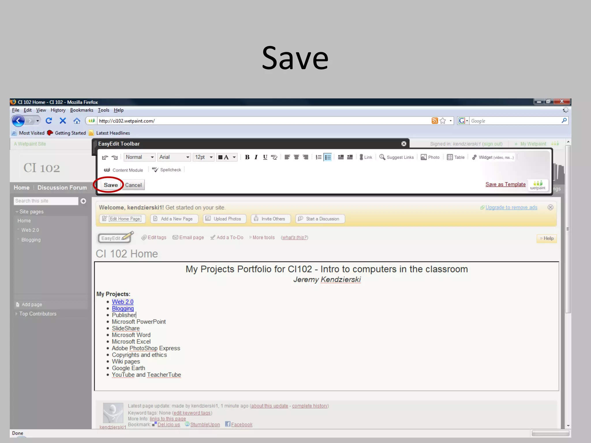Open the 12pt font size dropdown

click(x=204, y=157)
